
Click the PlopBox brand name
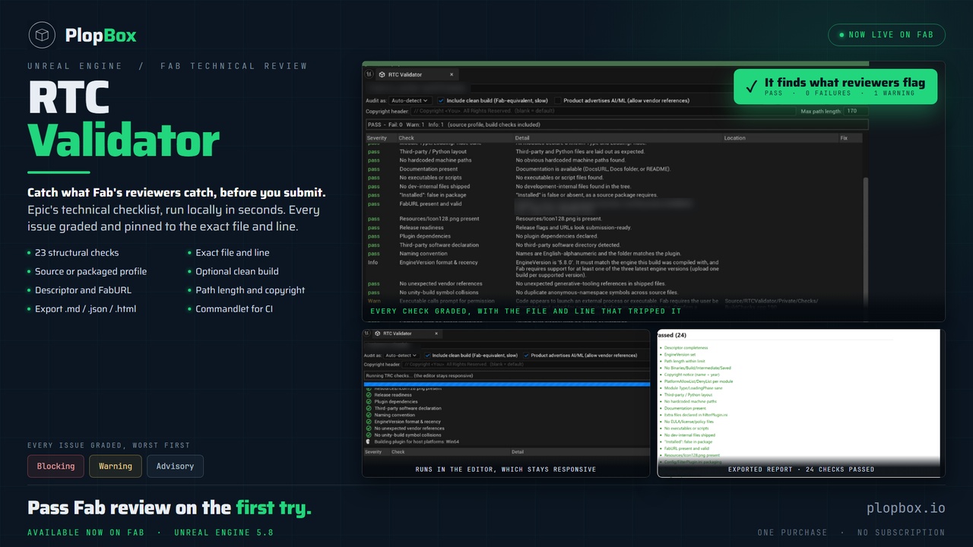click(101, 35)
